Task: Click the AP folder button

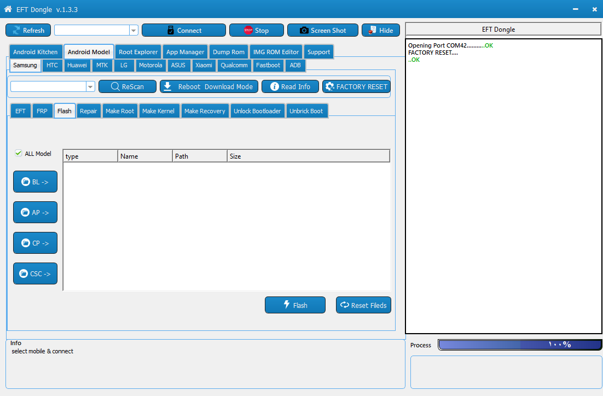Action: pos(36,212)
